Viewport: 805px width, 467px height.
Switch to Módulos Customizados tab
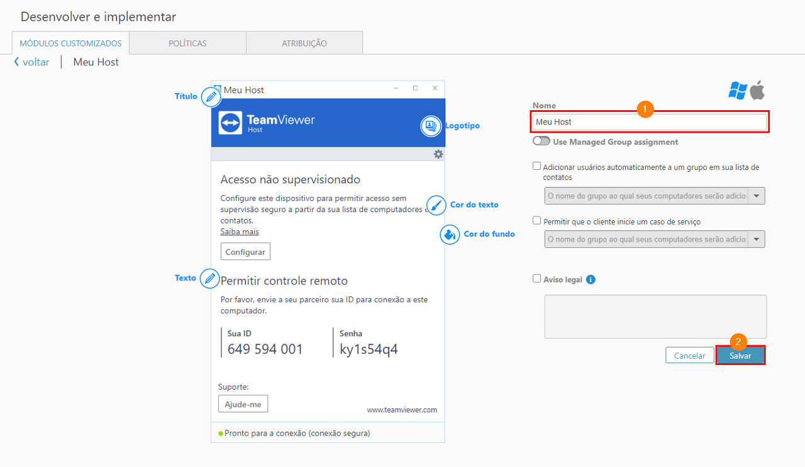(x=70, y=43)
